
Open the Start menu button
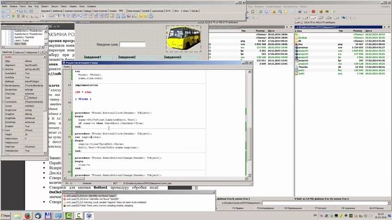(x=6, y=216)
